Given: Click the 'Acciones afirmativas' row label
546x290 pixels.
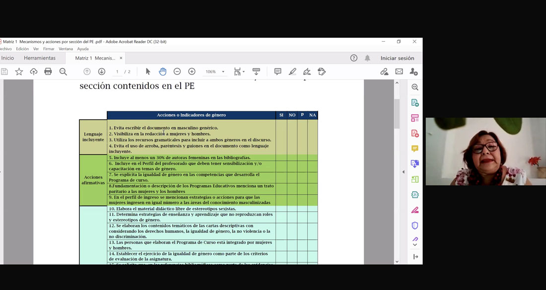Looking at the screenshot, I should [x=93, y=180].
